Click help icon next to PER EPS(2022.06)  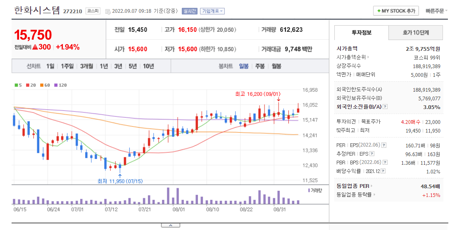click(x=384, y=145)
